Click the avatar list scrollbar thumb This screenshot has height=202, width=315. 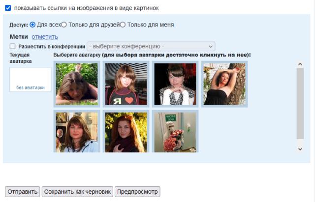[x=300, y=103]
